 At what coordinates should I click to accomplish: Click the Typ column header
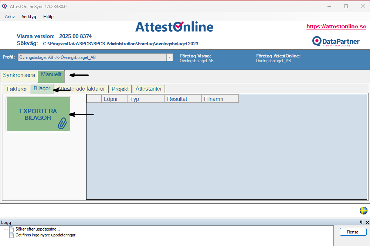[146, 99]
